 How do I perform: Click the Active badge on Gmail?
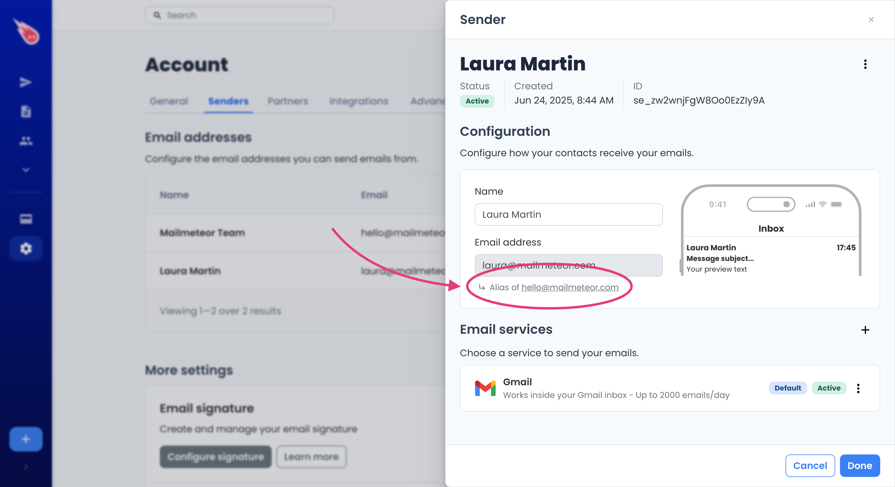point(829,388)
